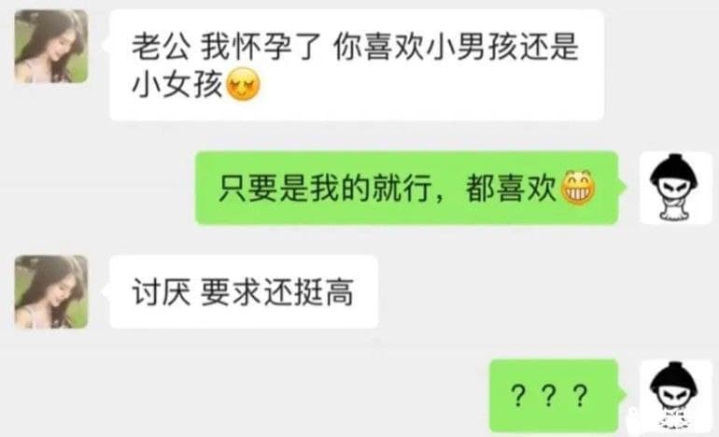Select the green ? ? ? message bubble
This screenshot has height=437, width=719.
[x=554, y=396]
